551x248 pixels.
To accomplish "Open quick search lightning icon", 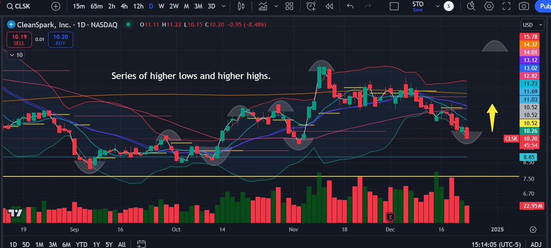I will click(x=471, y=6).
